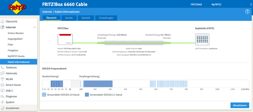Viewport: 253px width, 112px height.
Task: Click the 1218 MHz axis label
Action: (245, 89)
